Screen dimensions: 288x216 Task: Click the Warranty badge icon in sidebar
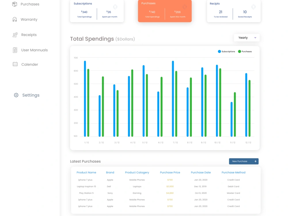coord(15,19)
